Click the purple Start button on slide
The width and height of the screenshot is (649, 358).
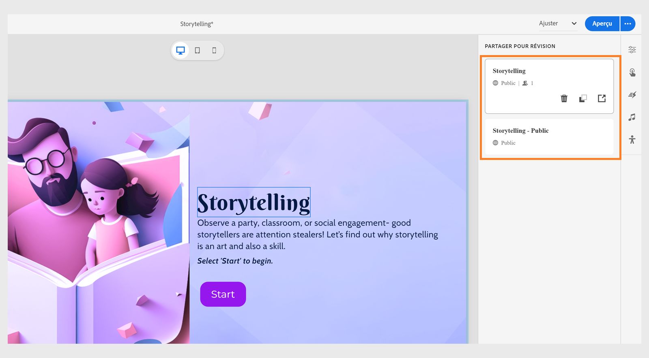coord(223,294)
